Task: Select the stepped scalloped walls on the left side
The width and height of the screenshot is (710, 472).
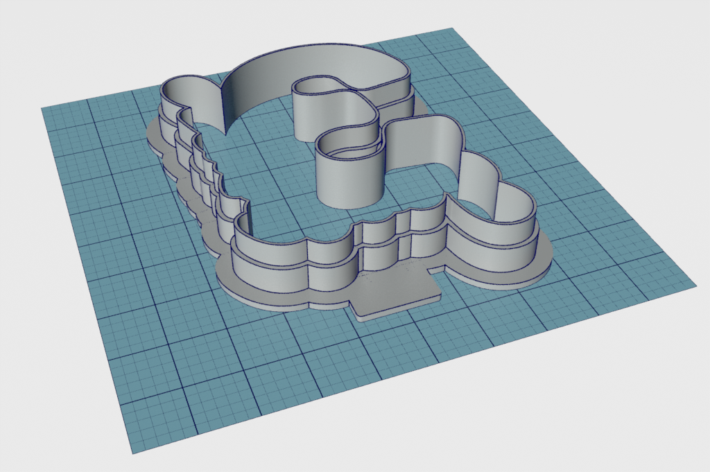Action: tap(201, 173)
